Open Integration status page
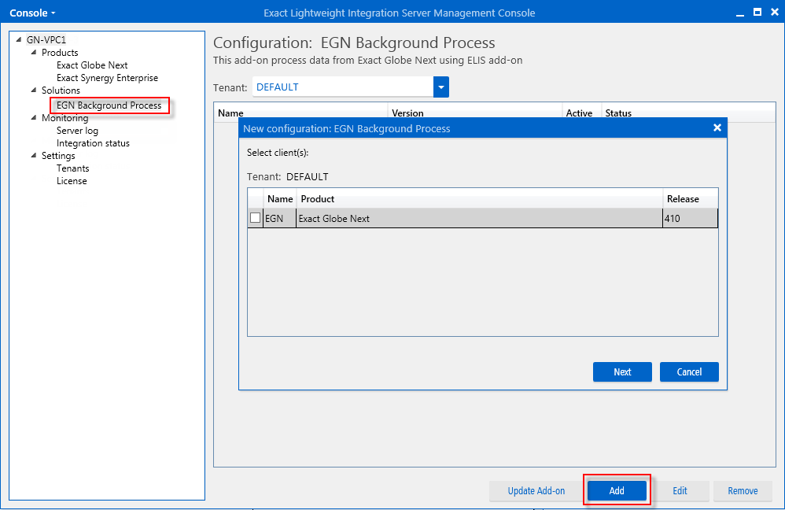 (x=93, y=143)
